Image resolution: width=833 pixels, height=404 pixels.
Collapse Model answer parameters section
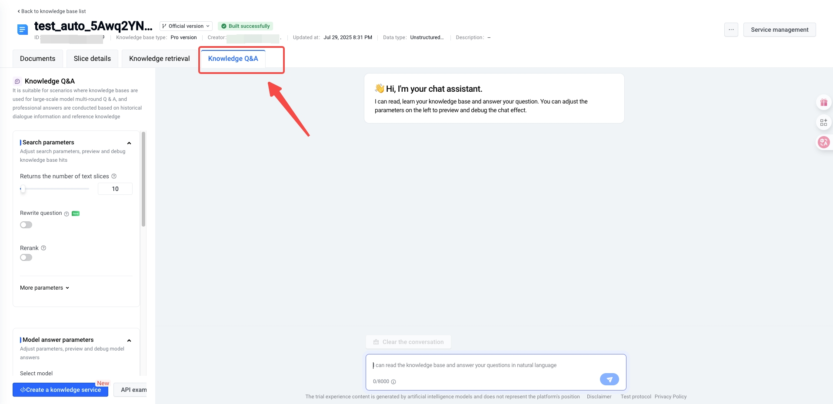tap(129, 341)
